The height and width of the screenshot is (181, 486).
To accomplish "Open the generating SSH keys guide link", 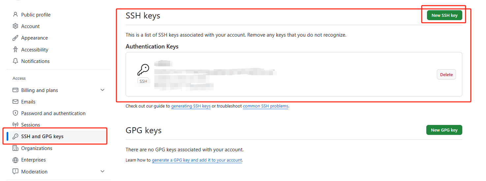I will pos(191,106).
